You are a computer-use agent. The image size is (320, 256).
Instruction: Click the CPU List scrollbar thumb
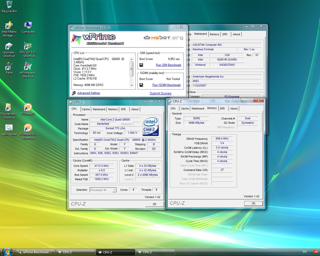[132, 69]
